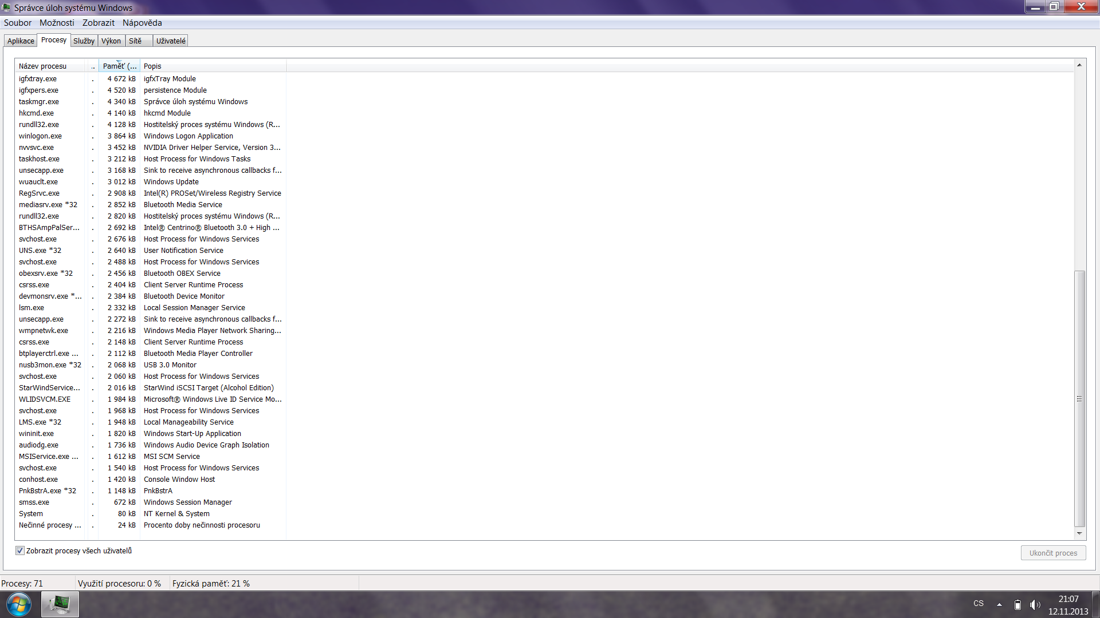This screenshot has width=1100, height=618.
Task: Click the process list scrollbar thumb
Action: pos(1079,398)
